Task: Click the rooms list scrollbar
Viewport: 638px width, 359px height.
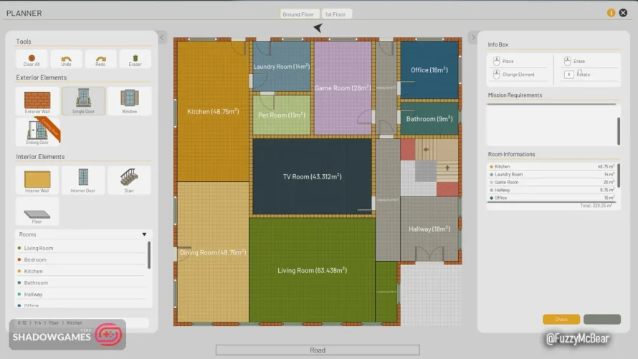Action: (x=149, y=255)
